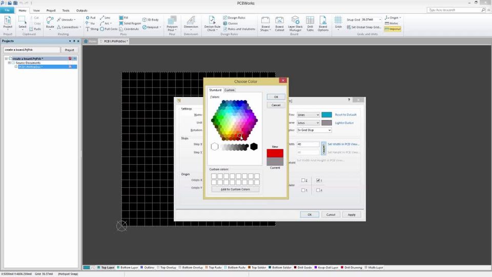Click the search magnifier icon
The width and height of the screenshot is (492, 277).
click(483, 10)
